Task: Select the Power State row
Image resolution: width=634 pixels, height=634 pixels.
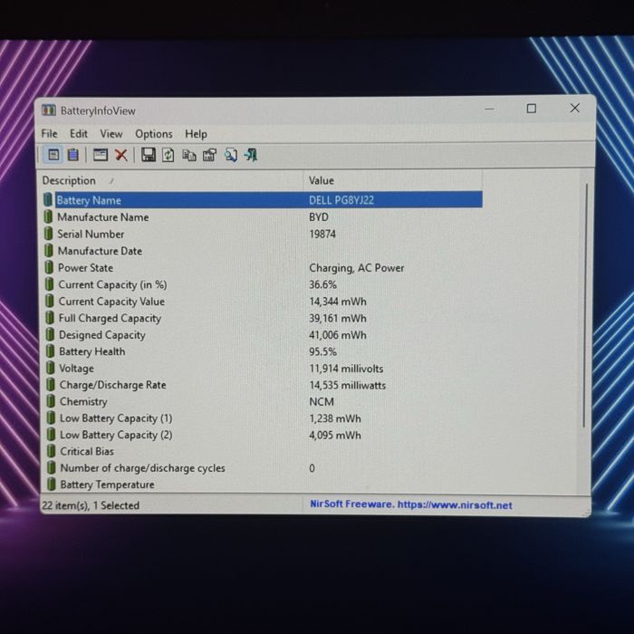Action: click(263, 268)
